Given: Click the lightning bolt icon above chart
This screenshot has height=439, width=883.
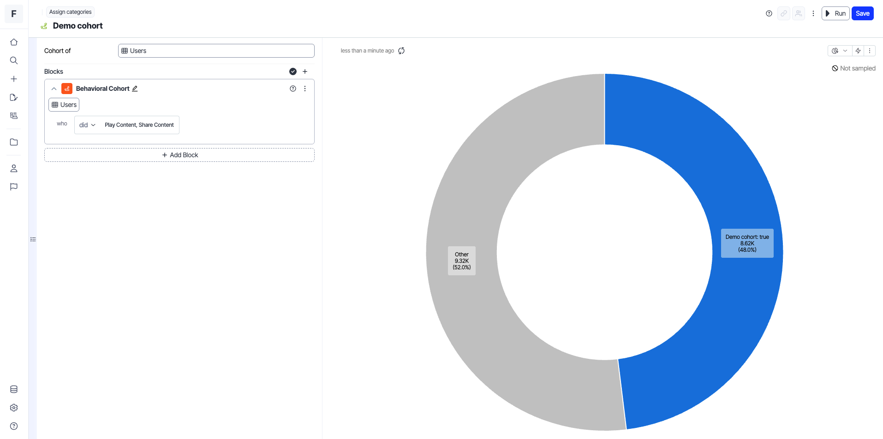Looking at the screenshot, I should pos(858,51).
